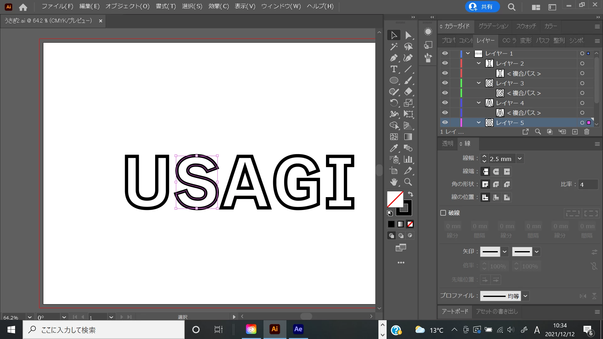
Task: Open the 効果(C) menu
Action: coord(219,6)
